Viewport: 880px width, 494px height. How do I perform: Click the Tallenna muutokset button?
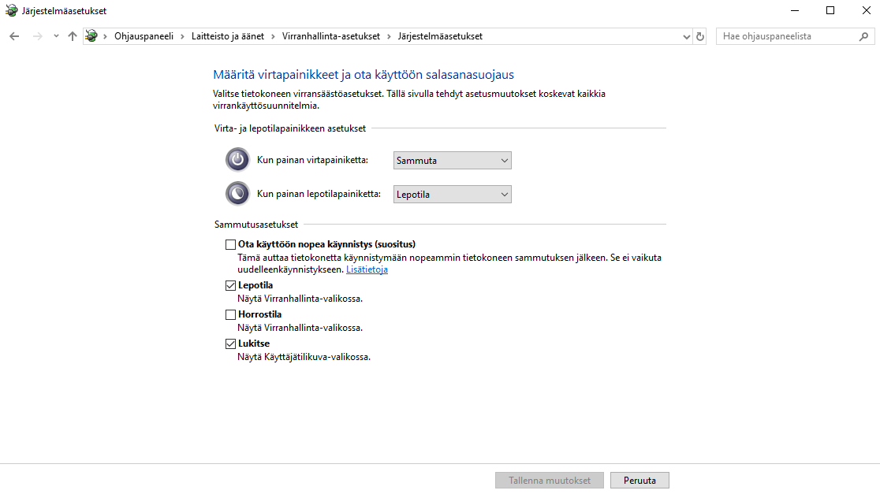click(550, 481)
